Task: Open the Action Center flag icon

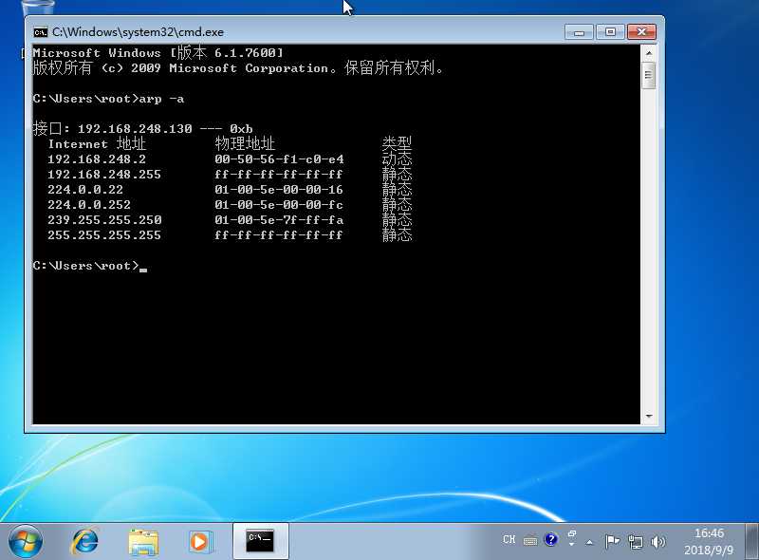Action: [612, 541]
